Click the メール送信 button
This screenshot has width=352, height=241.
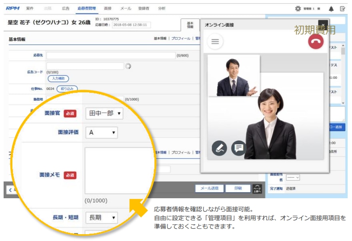tap(209, 188)
